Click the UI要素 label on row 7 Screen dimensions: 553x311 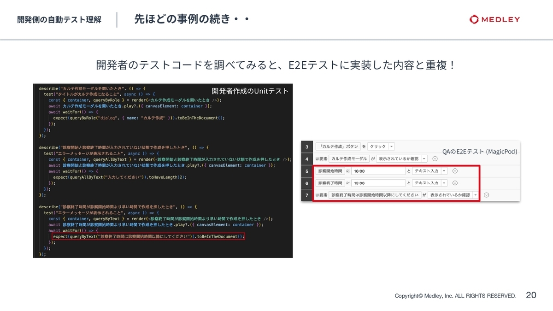[321, 195]
